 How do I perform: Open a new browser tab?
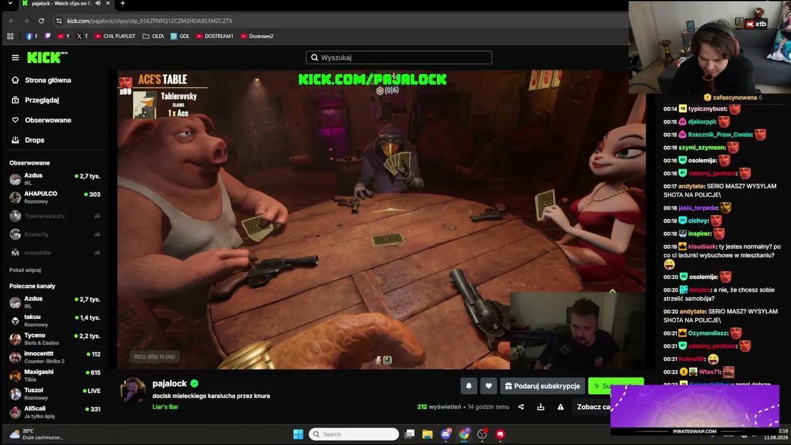[122, 4]
